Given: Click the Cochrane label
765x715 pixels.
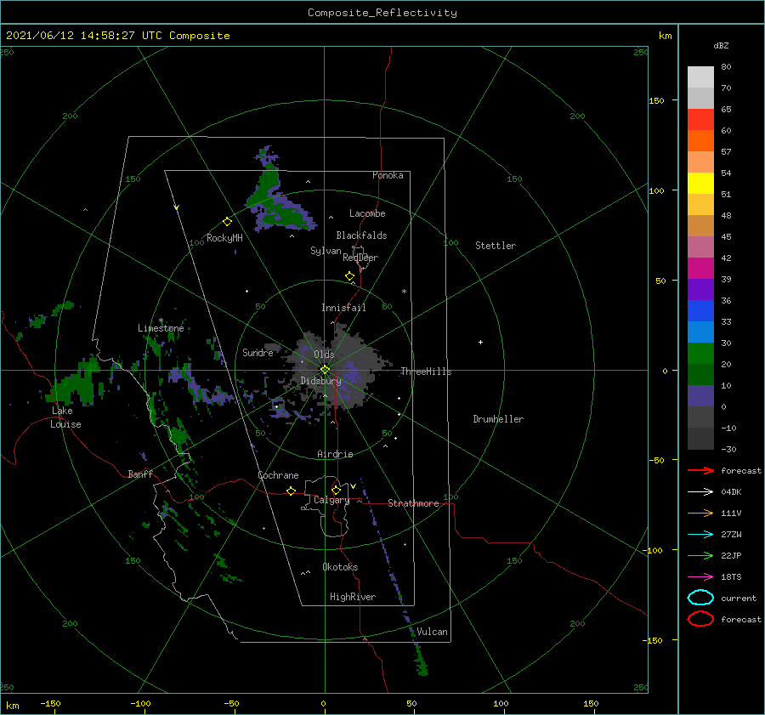Looking at the screenshot, I should [x=278, y=475].
